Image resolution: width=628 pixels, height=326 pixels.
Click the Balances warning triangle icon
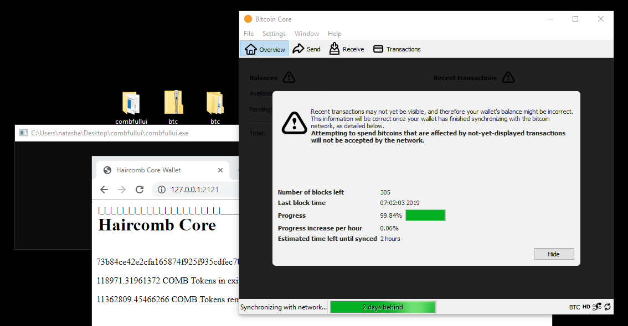click(289, 77)
